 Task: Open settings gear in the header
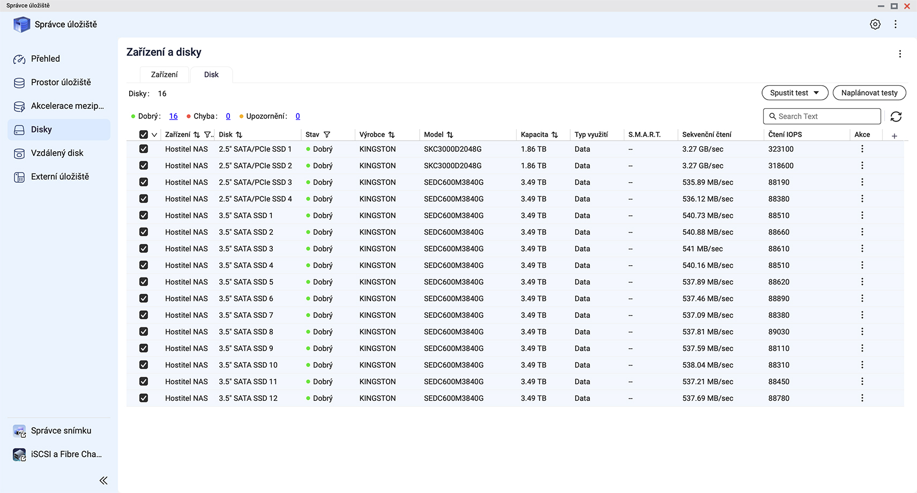point(875,25)
